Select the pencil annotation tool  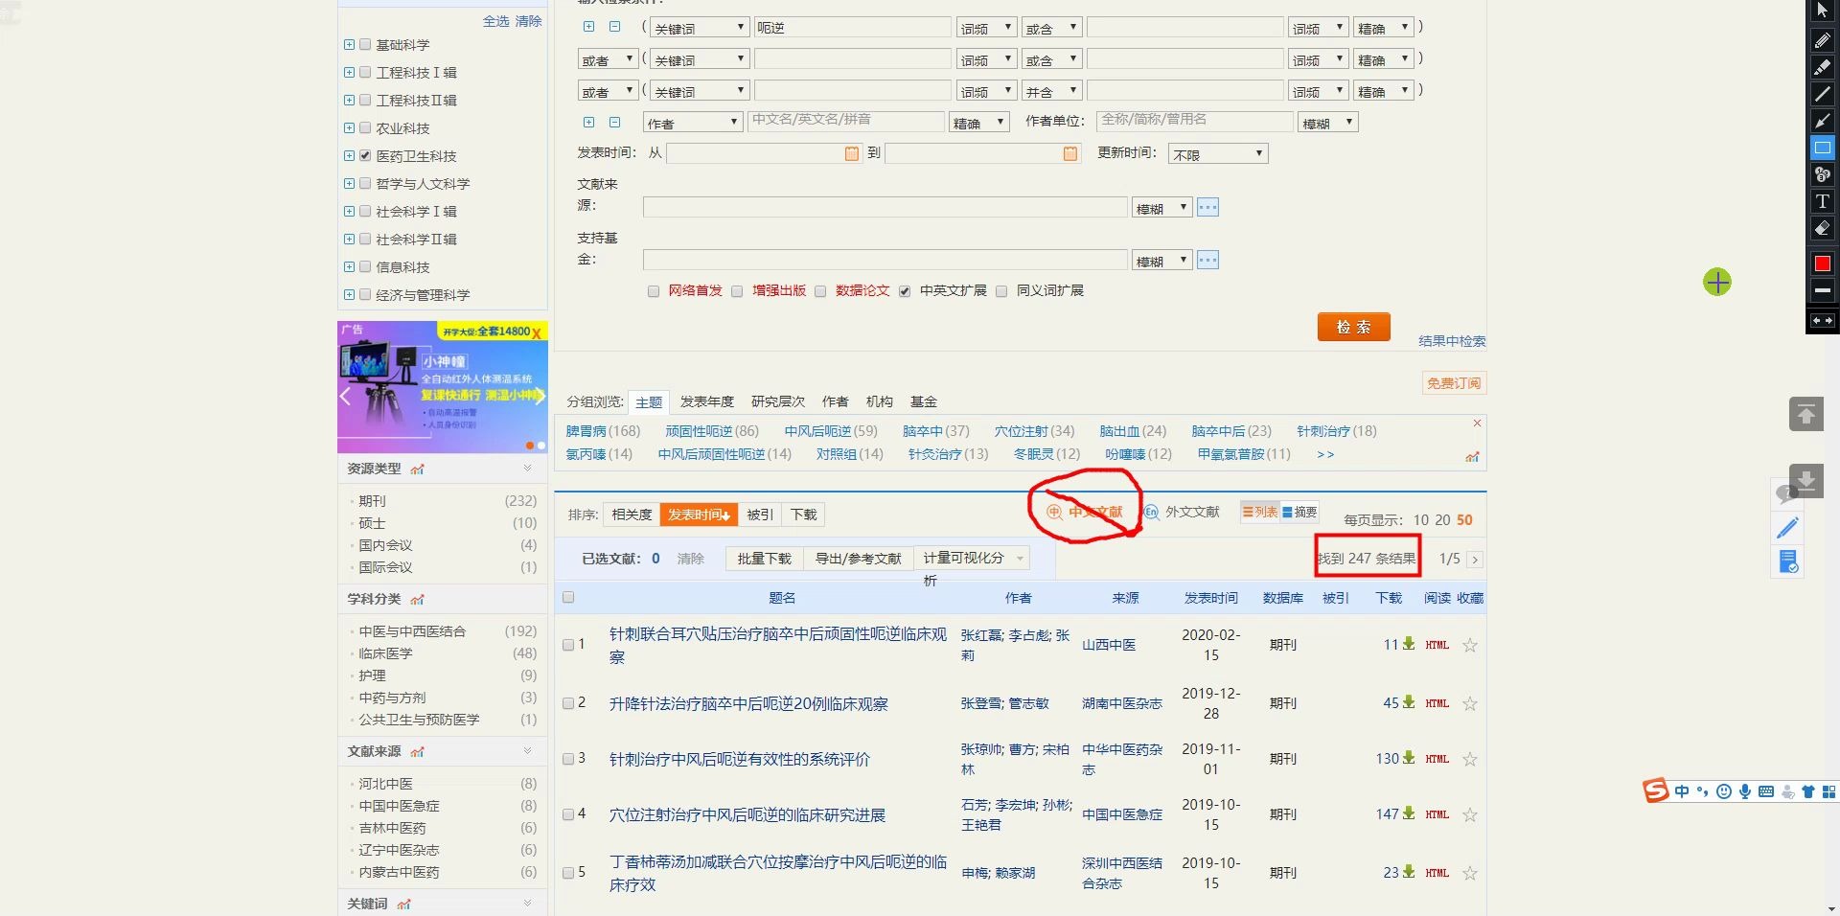[x=1822, y=40]
